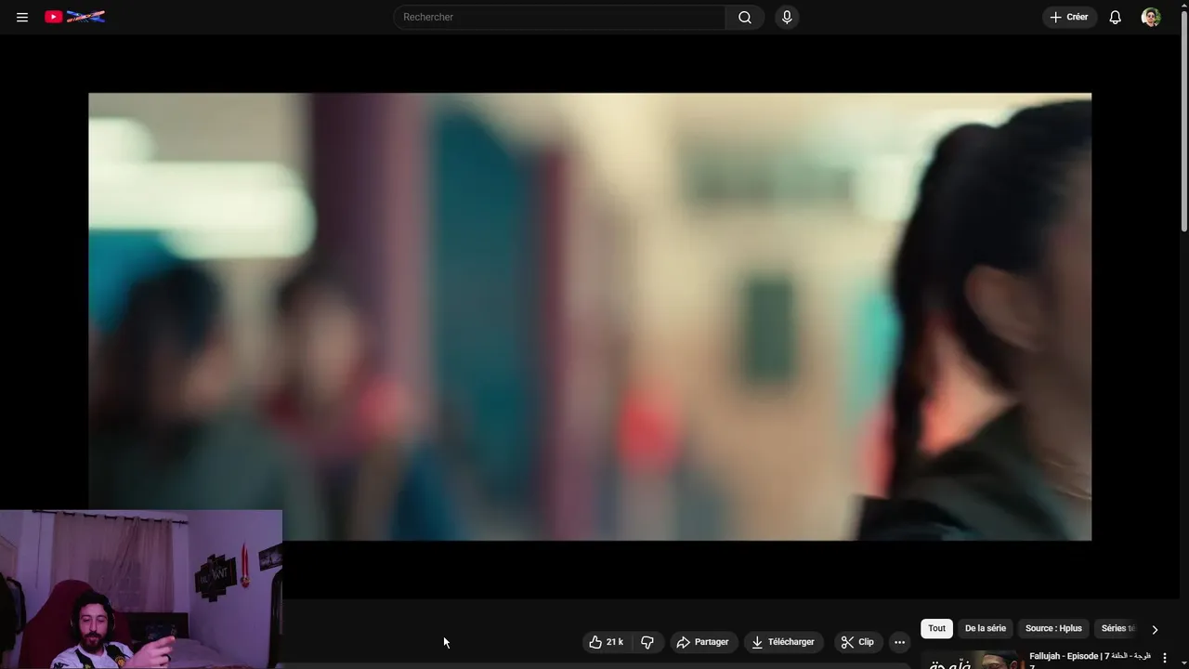Open the account avatar menu
The height and width of the screenshot is (669, 1189).
click(1151, 17)
